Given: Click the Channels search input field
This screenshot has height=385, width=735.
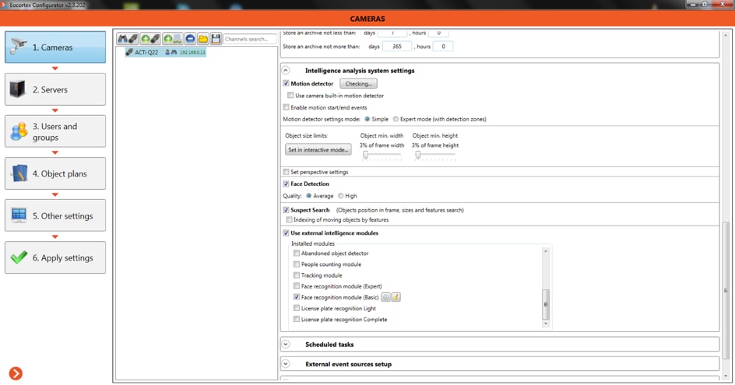Looking at the screenshot, I should [249, 39].
